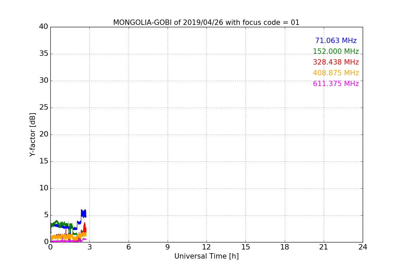This screenshot has height=269, width=403.
Task: Click the x-axis tick label 24
Action: 363,247
